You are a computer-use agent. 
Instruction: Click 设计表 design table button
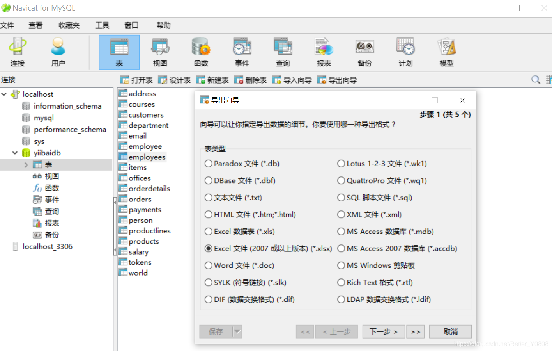pyautogui.click(x=174, y=80)
